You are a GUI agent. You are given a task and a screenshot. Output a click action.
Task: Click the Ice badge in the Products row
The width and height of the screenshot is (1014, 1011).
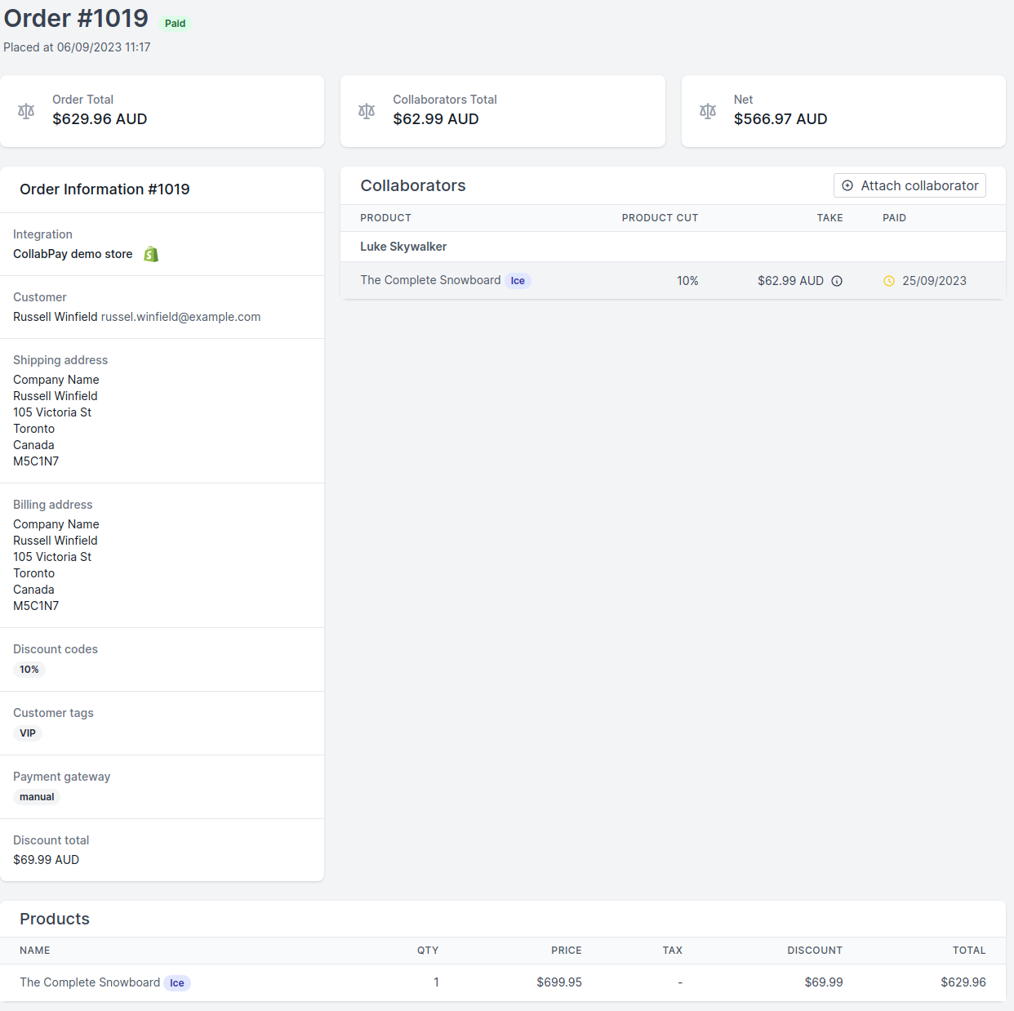point(177,983)
